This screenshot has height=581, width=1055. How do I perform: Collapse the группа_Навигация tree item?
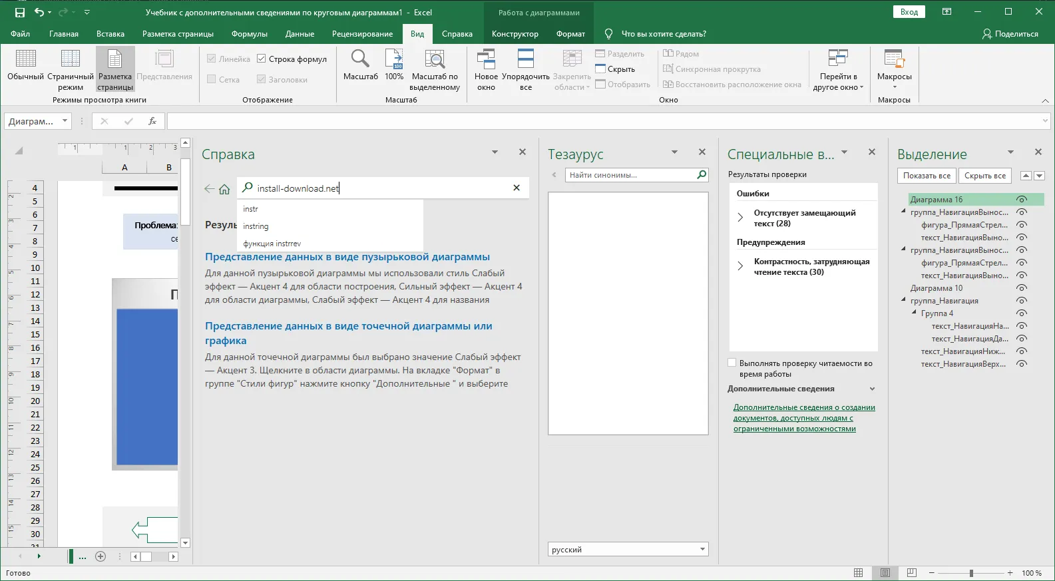coord(904,301)
